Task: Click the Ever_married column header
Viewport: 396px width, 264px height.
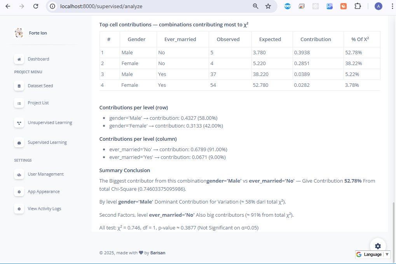Action: click(180, 39)
